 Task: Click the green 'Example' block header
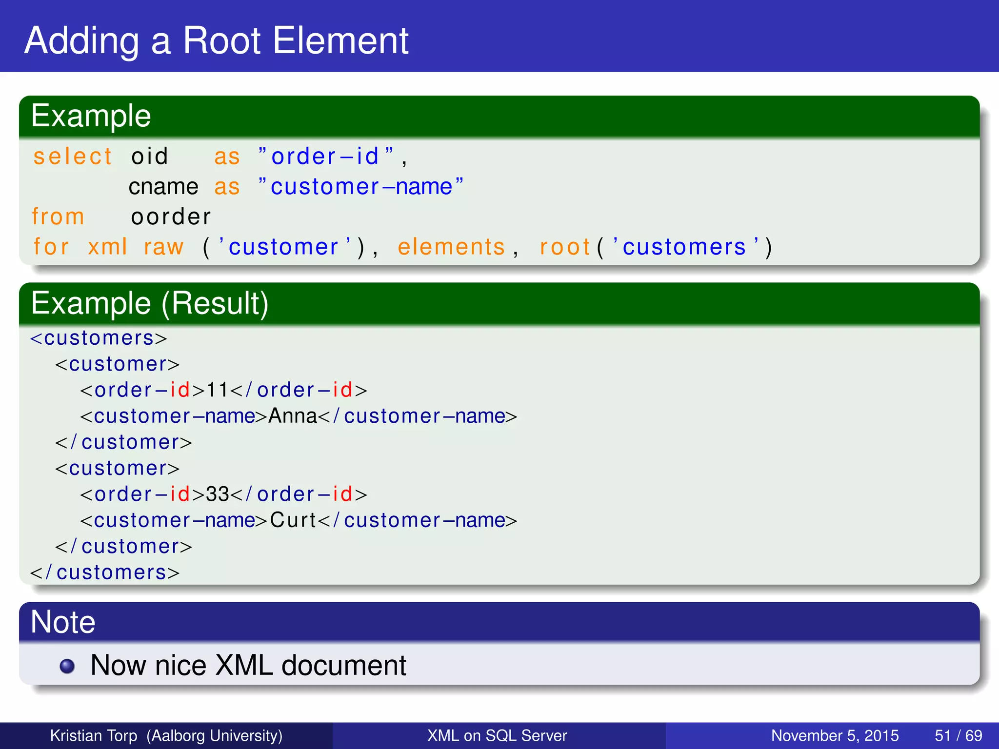[499, 116]
